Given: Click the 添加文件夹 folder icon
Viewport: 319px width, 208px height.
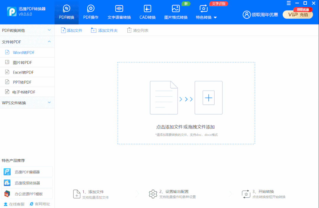Looking at the screenshot, I should (x=94, y=30).
